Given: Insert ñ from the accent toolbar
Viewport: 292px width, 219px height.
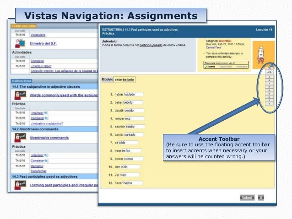Looking at the screenshot, I should 269,87.
